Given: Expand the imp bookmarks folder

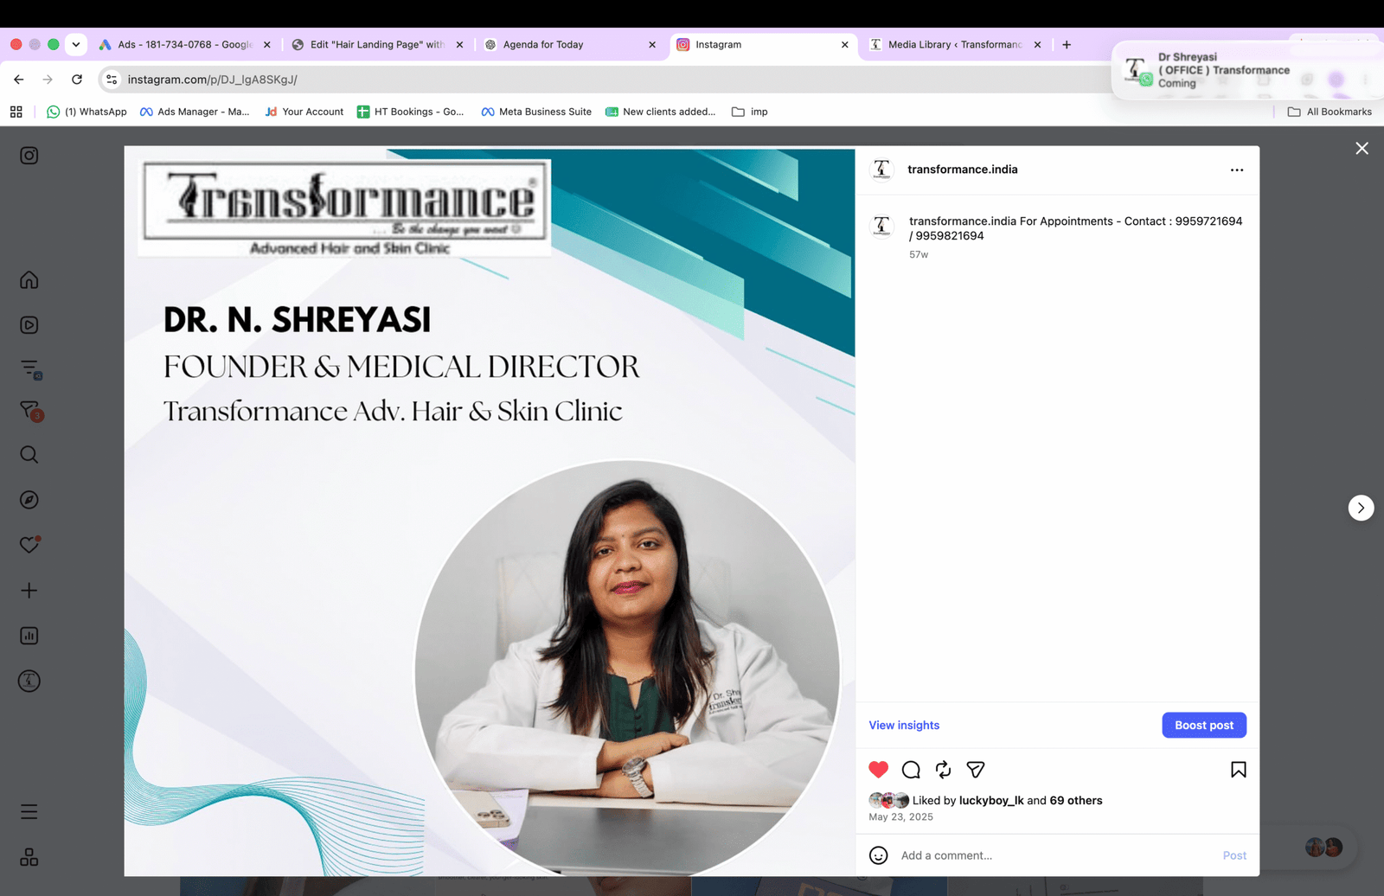Looking at the screenshot, I should [x=750, y=112].
